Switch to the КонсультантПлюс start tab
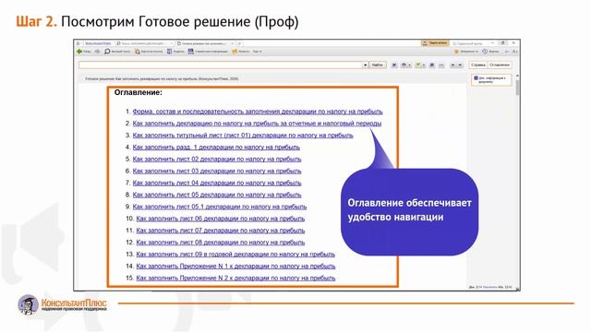Screen dimensions: 591x332 (98, 43)
